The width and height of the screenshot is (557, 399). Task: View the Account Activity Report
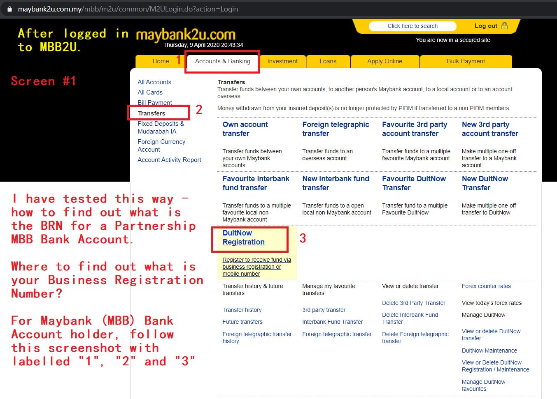[169, 160]
